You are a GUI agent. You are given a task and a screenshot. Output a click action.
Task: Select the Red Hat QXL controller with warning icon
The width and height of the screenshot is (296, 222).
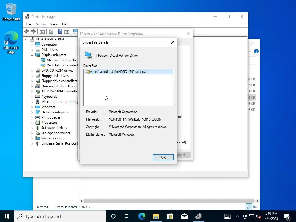pos(60,65)
